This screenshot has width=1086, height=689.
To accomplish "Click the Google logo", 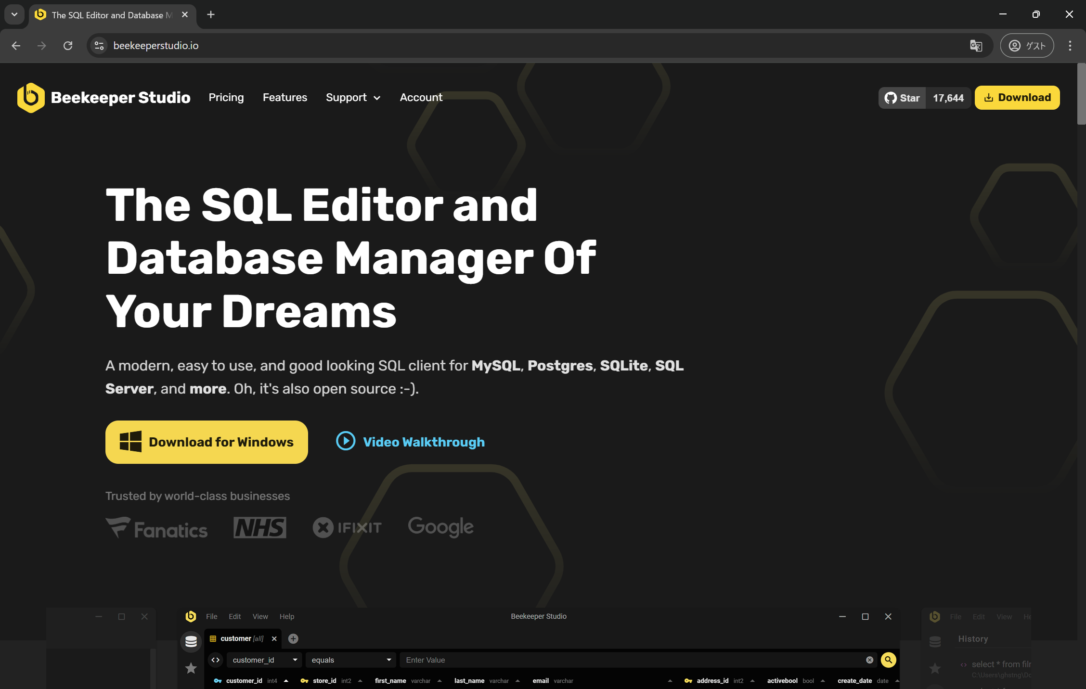I will (x=441, y=527).
